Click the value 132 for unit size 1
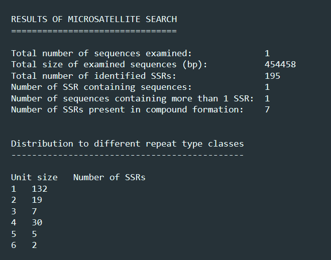331x260 pixels. tap(40, 189)
